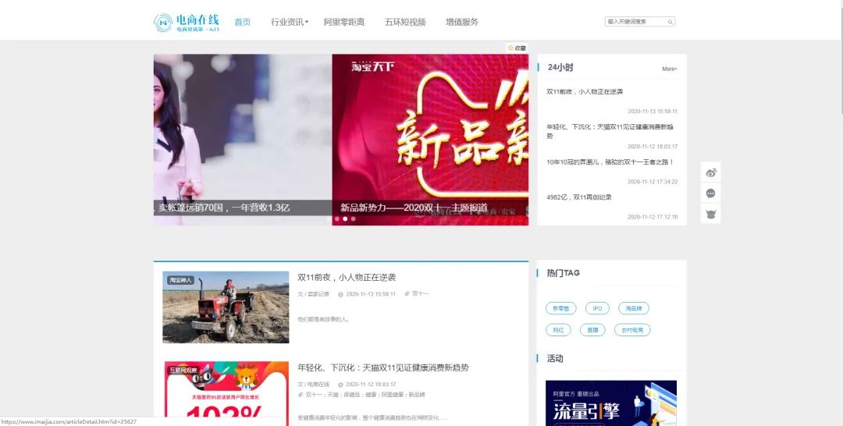
Task: Click tag icon beside first article's 双十一
Action: coord(407,294)
